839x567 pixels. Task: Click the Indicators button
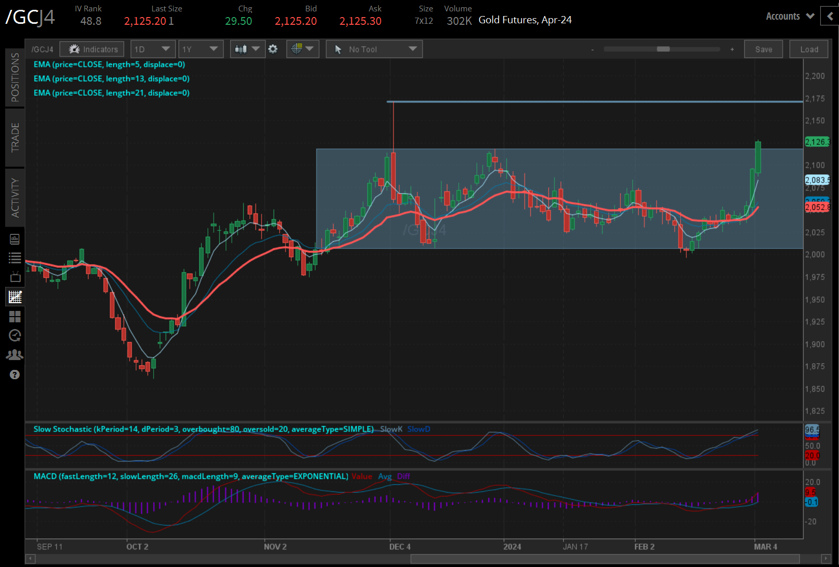92,49
